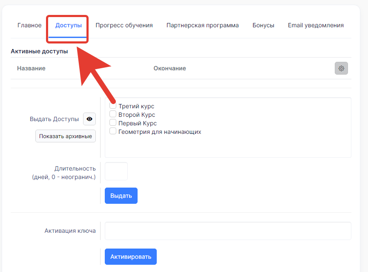Open the Прогресс обучения tab
368x272 pixels.
pos(124,26)
